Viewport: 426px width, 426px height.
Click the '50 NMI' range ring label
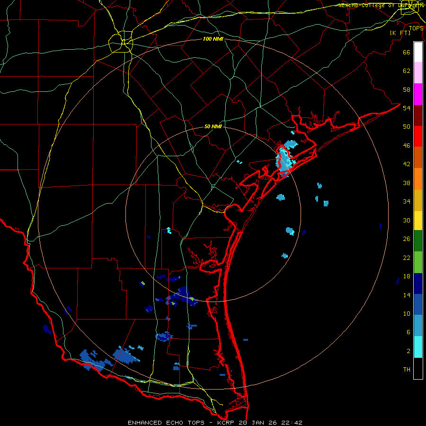(213, 126)
